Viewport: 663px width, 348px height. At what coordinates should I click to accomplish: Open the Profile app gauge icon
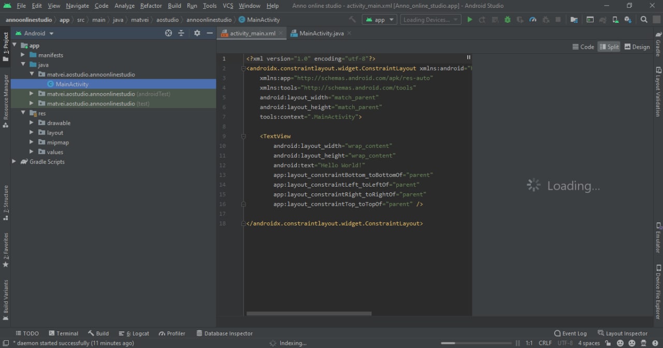(x=533, y=20)
